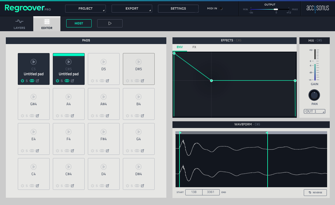The height and width of the screenshot is (205, 335).
Task: Toggle power on the D5 pad
Action: tap(93, 81)
